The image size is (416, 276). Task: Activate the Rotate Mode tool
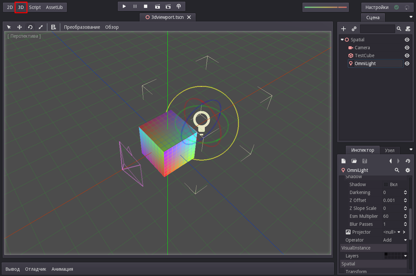30,27
